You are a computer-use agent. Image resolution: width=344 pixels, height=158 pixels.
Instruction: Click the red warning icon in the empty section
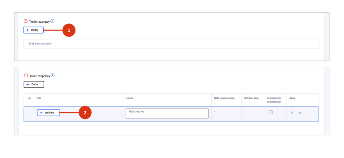pos(26,21)
